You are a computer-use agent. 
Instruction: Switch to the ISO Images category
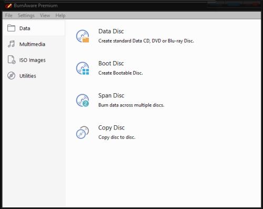[x=34, y=60]
